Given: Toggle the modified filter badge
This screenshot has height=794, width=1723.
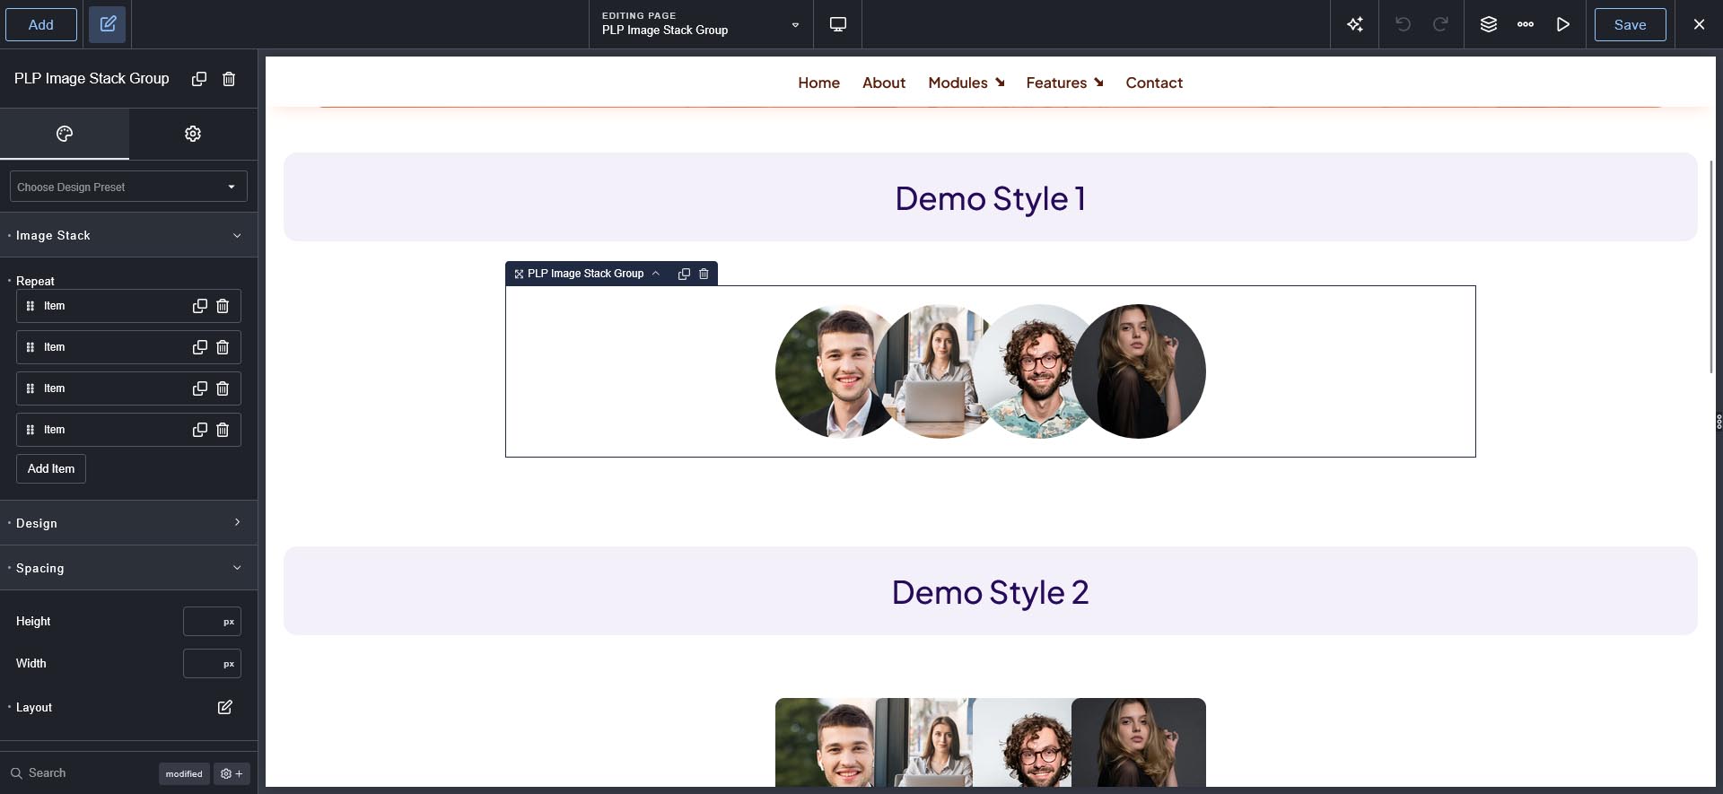Looking at the screenshot, I should pos(184,773).
